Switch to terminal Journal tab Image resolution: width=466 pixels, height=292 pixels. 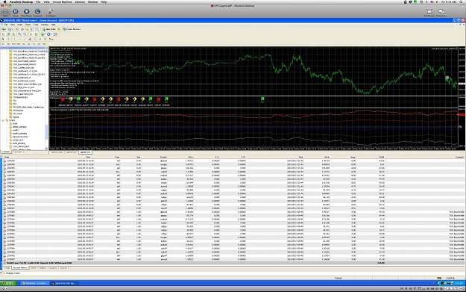click(x=63, y=268)
